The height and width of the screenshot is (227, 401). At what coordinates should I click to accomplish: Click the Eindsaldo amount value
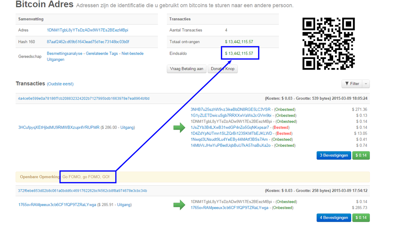[239, 53]
